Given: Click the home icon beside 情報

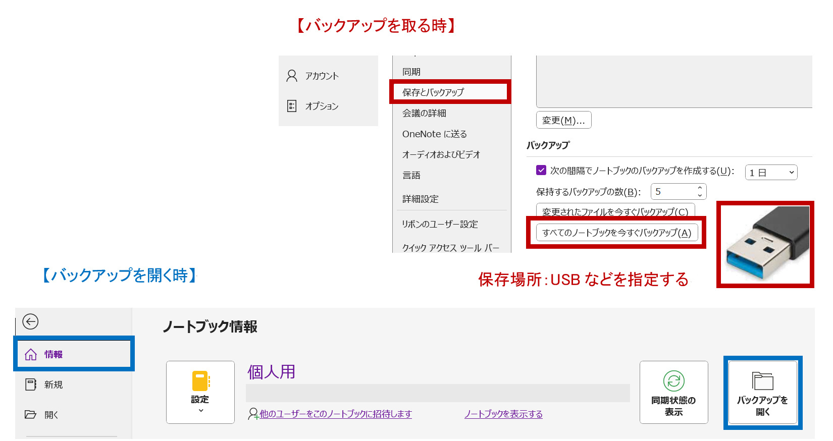Looking at the screenshot, I should (31, 354).
